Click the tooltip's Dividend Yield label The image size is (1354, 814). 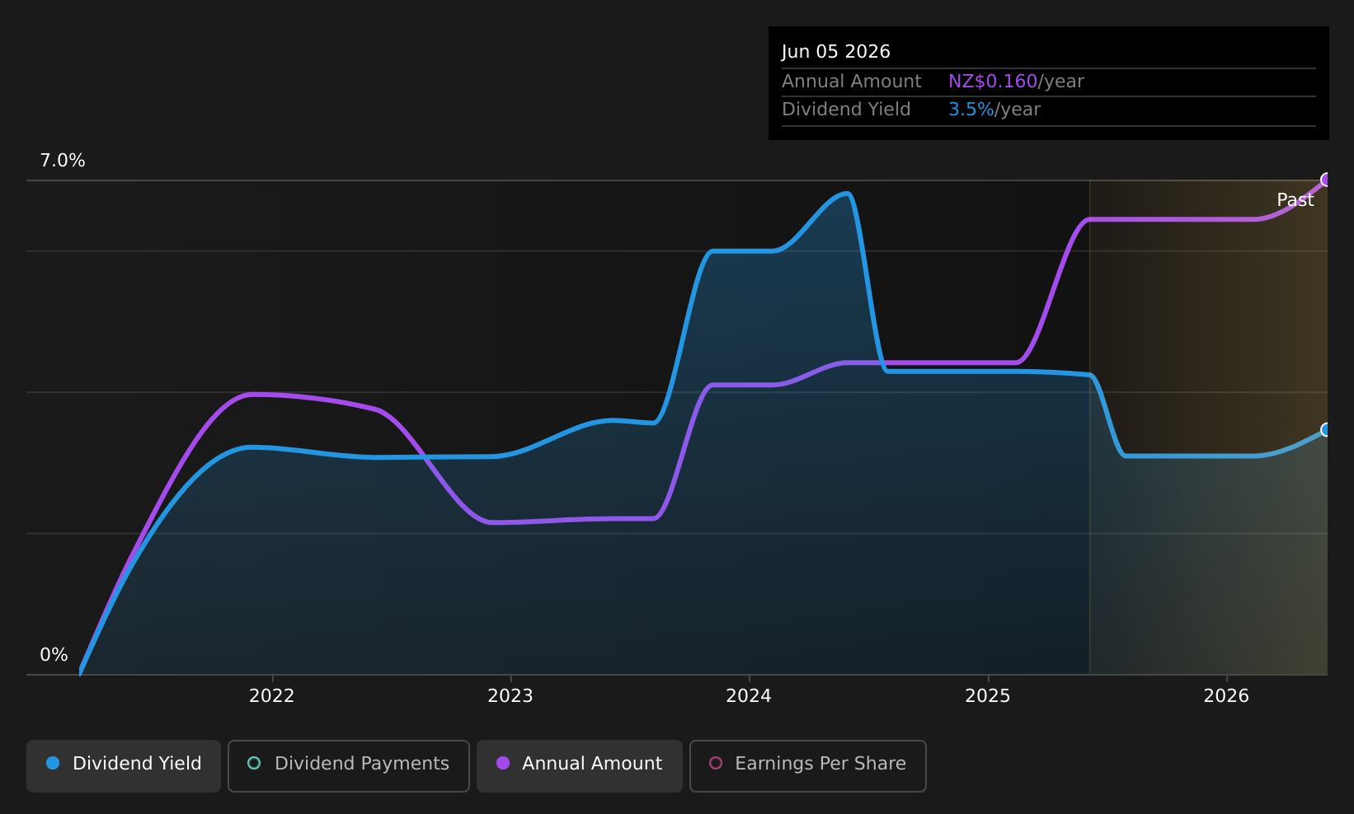click(x=846, y=110)
